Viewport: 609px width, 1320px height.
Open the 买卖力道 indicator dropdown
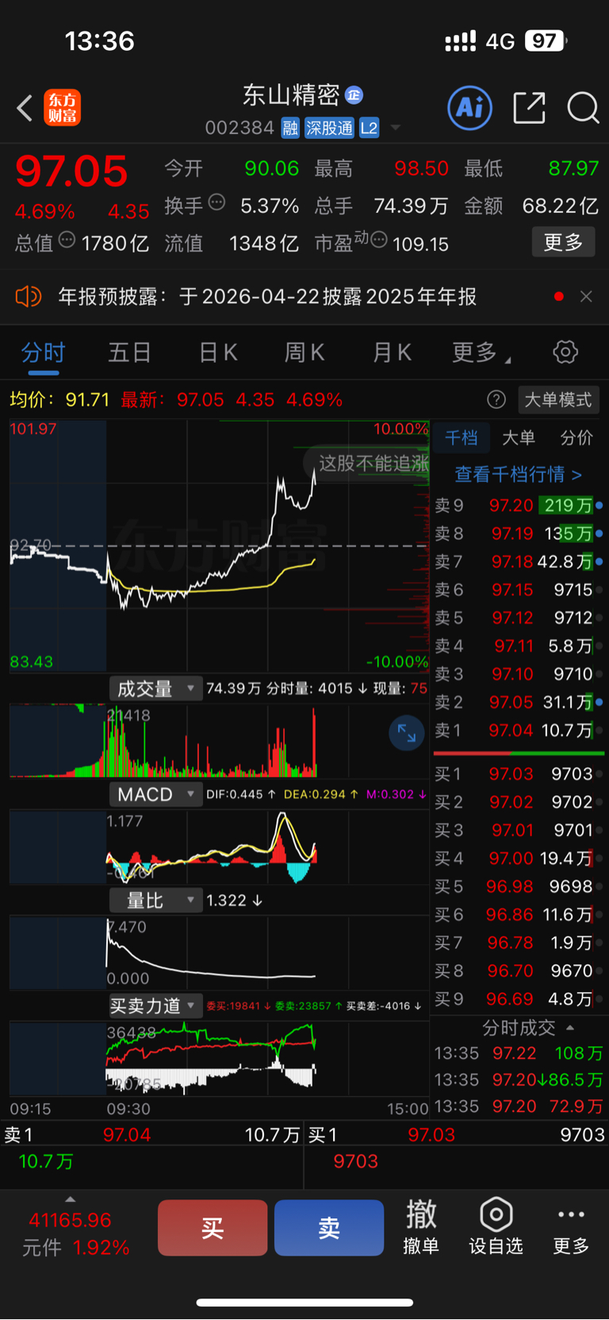155,1006
